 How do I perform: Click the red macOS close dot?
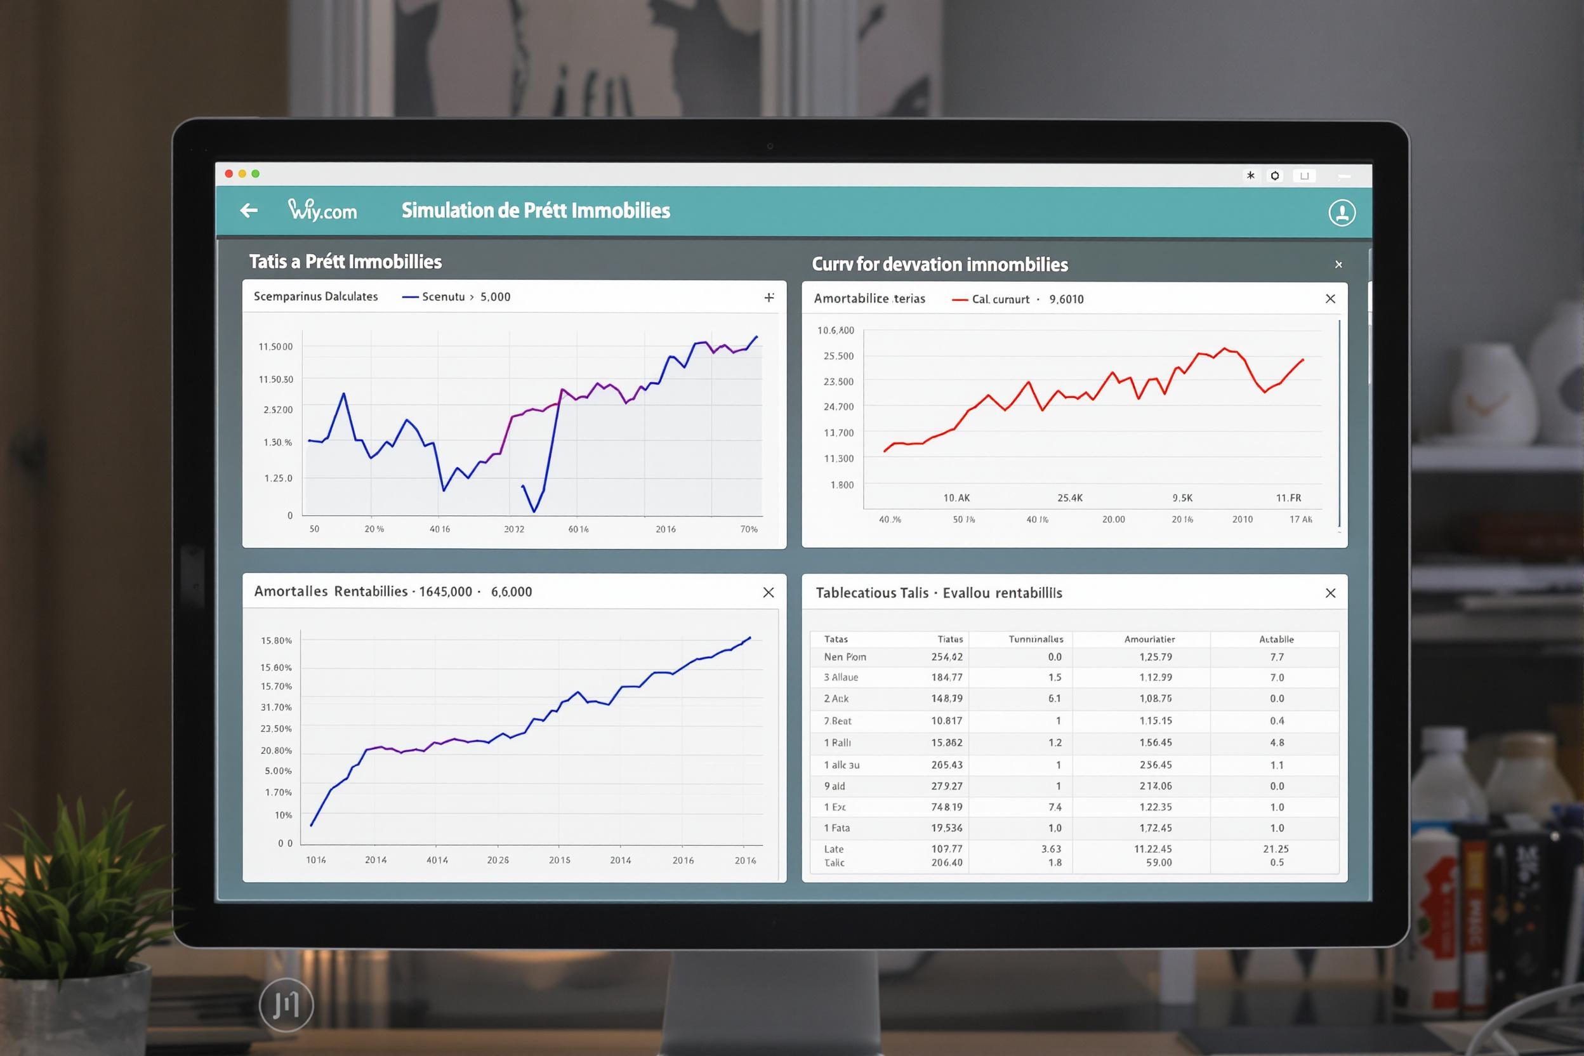click(x=229, y=174)
